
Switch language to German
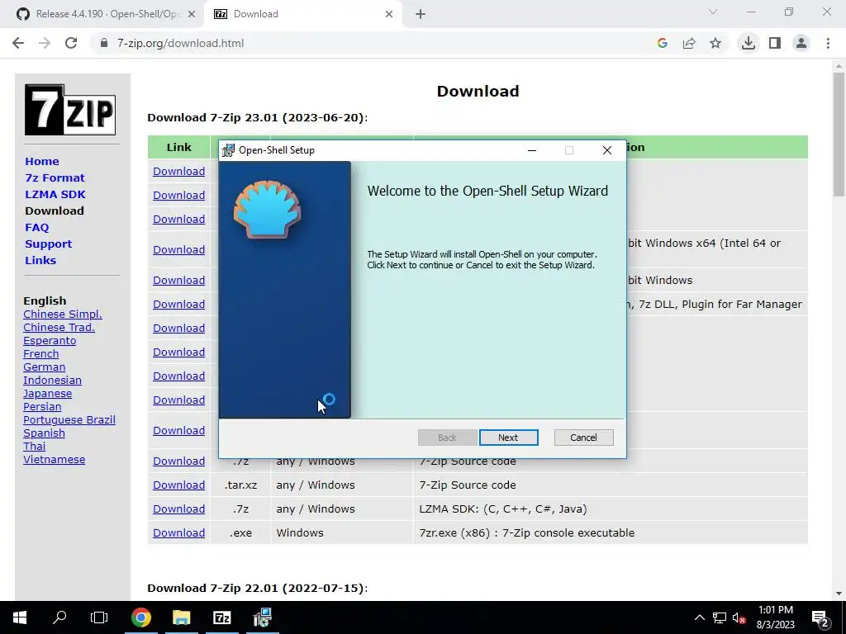click(45, 367)
